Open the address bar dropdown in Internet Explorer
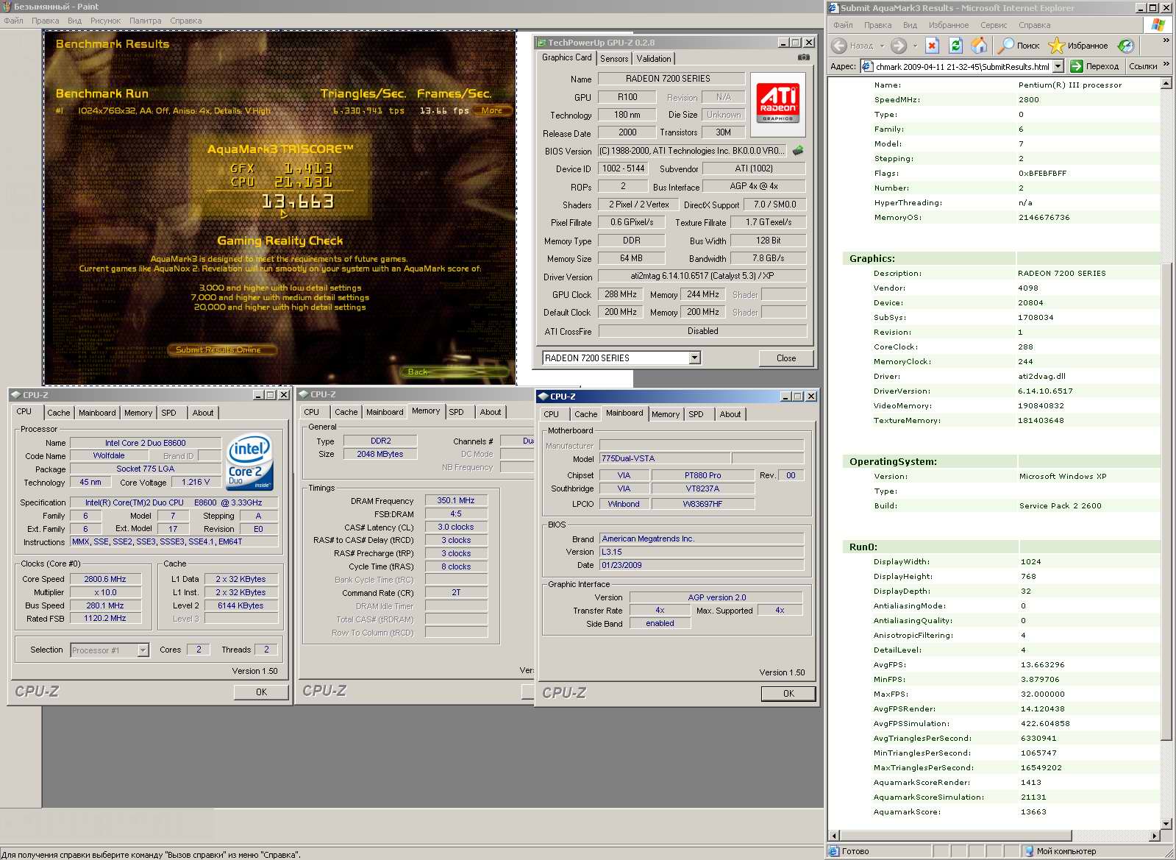 click(1058, 66)
